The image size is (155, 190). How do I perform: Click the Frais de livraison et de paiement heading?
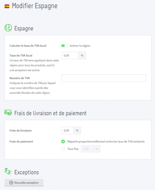click(x=50, y=113)
